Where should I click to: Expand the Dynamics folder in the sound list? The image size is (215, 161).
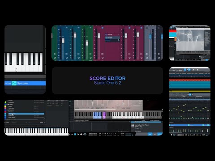(x=7, y=110)
